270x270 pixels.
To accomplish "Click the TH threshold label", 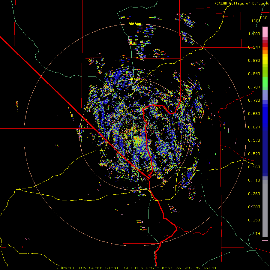I will (x=258, y=234).
